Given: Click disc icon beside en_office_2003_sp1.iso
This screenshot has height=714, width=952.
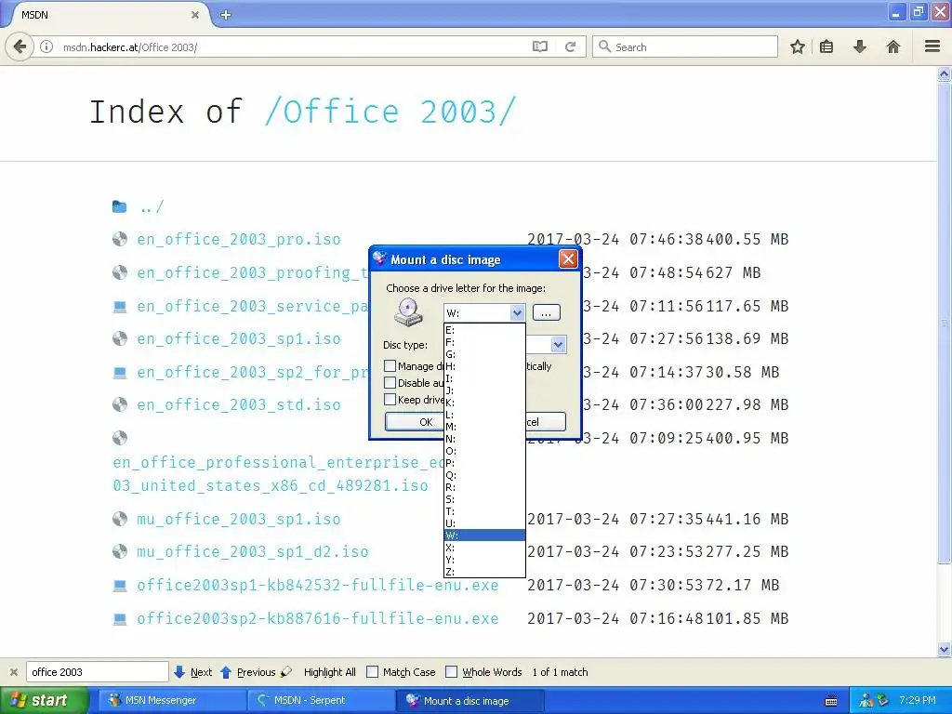Looking at the screenshot, I should [120, 338].
